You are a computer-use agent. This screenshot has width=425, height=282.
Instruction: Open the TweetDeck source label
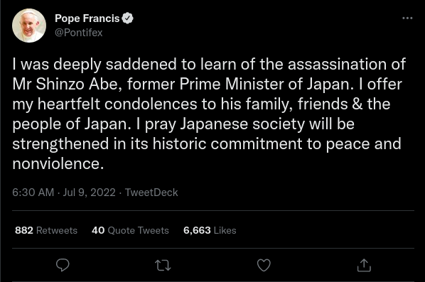(x=151, y=192)
